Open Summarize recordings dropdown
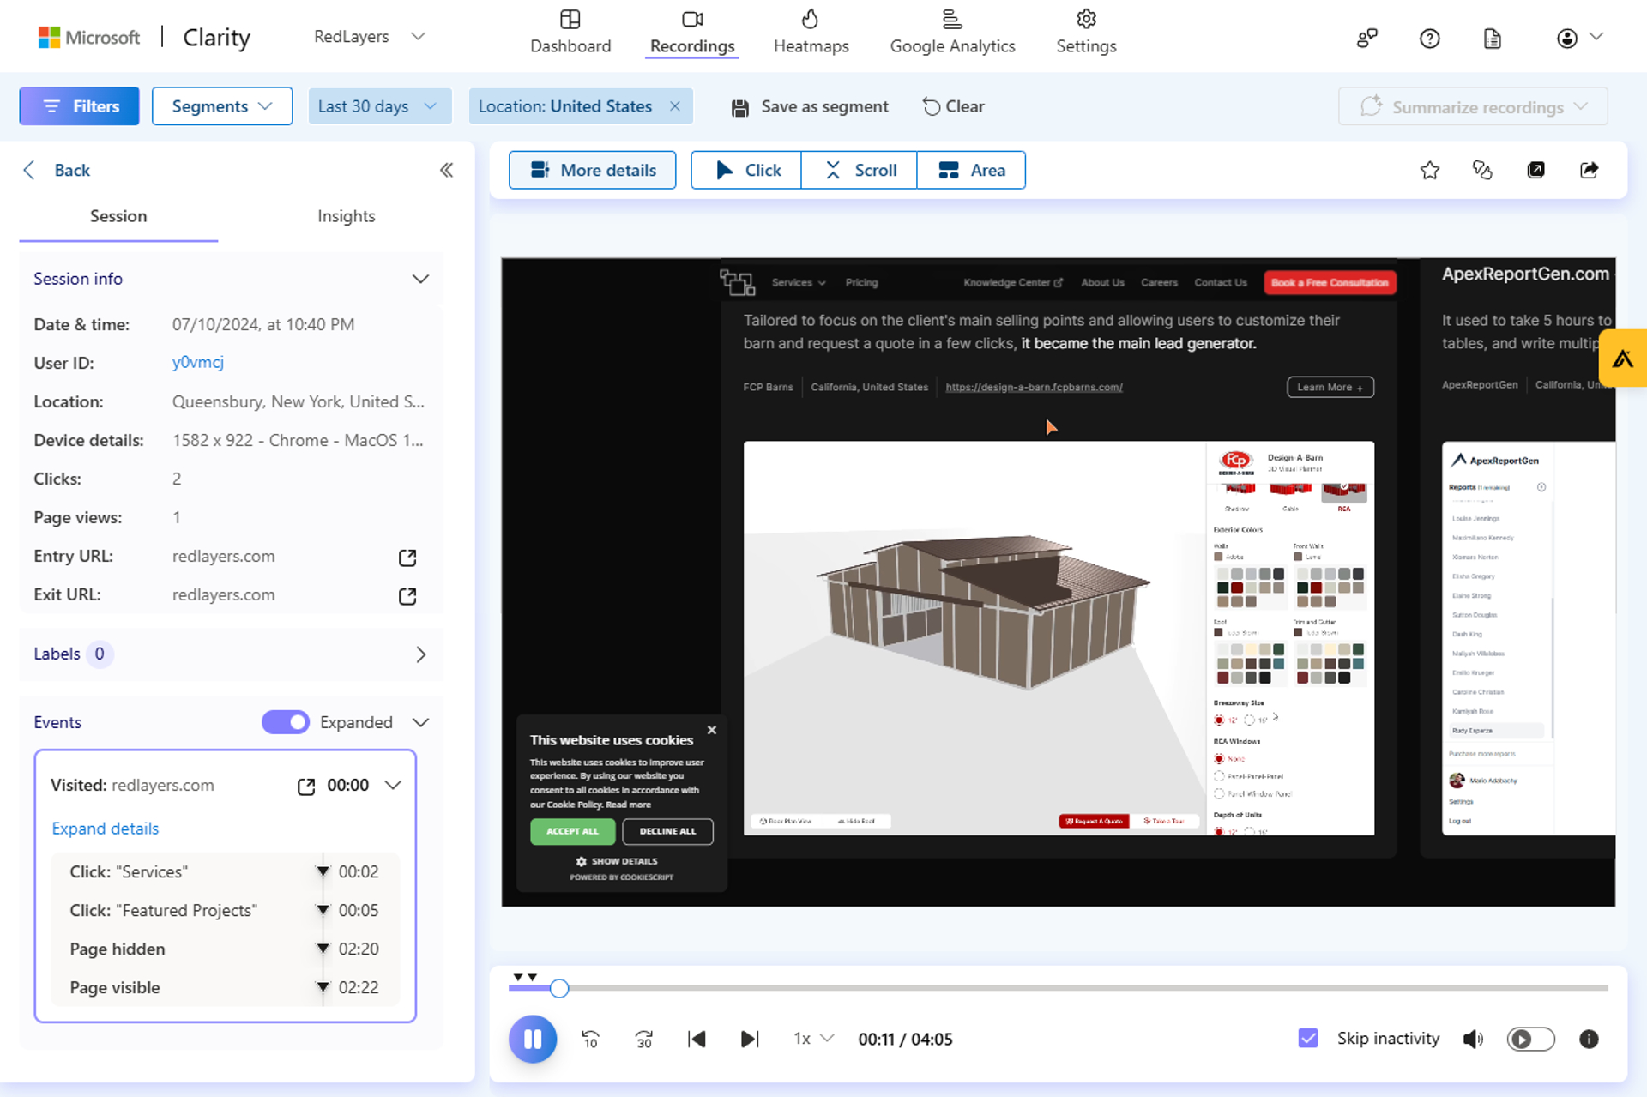Screen dimensions: 1647x1097 (x=1473, y=106)
